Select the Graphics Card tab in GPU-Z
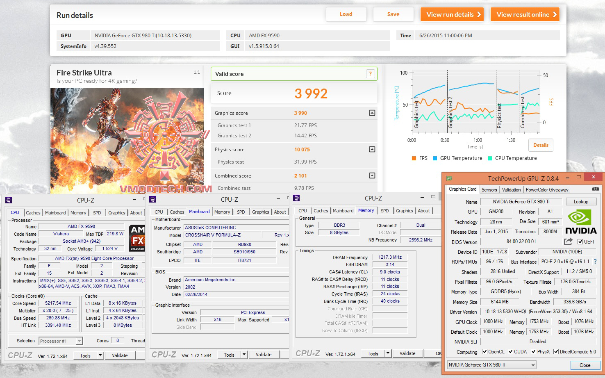The height and width of the screenshot is (378, 605). point(462,189)
